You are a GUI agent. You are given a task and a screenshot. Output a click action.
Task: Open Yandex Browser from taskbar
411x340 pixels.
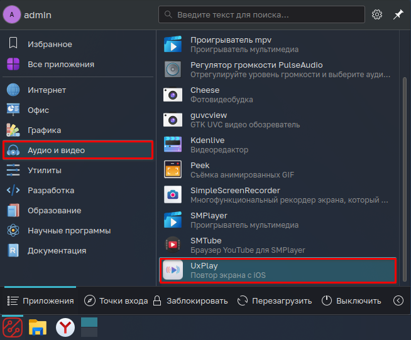tap(65, 327)
